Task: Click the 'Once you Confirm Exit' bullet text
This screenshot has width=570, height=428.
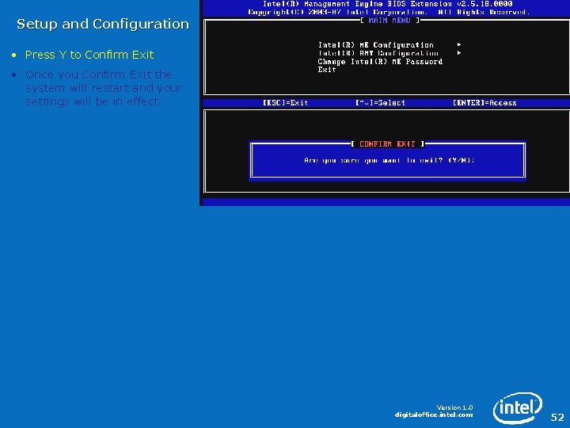Action: tap(104, 88)
